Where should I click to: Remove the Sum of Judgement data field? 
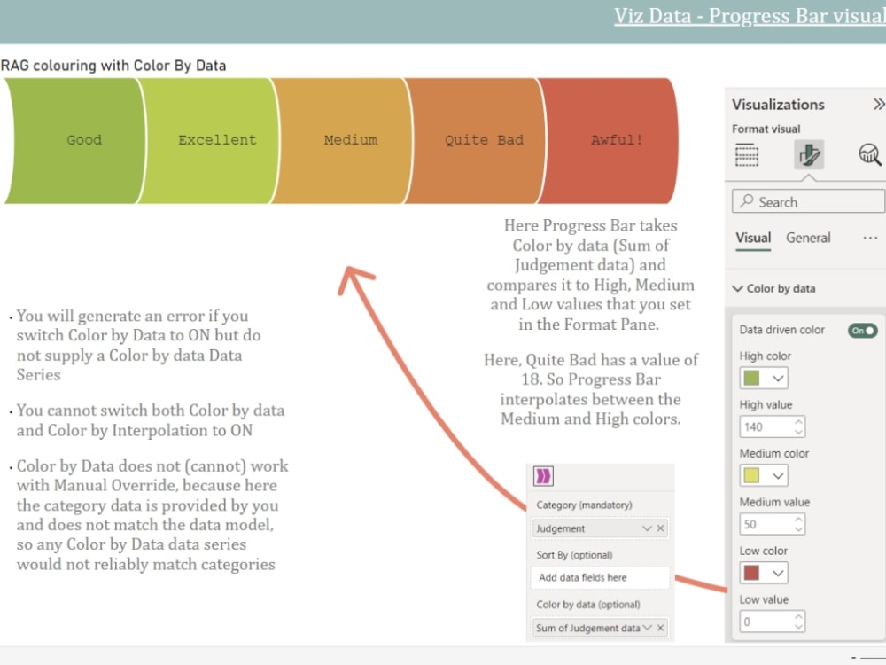659,628
